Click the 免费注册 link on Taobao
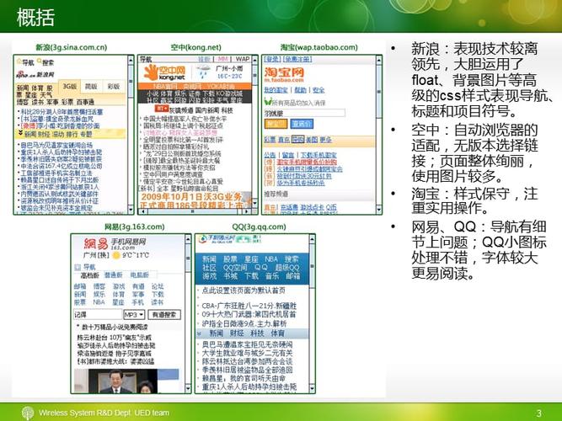The width and height of the screenshot is (562, 421). click(297, 59)
